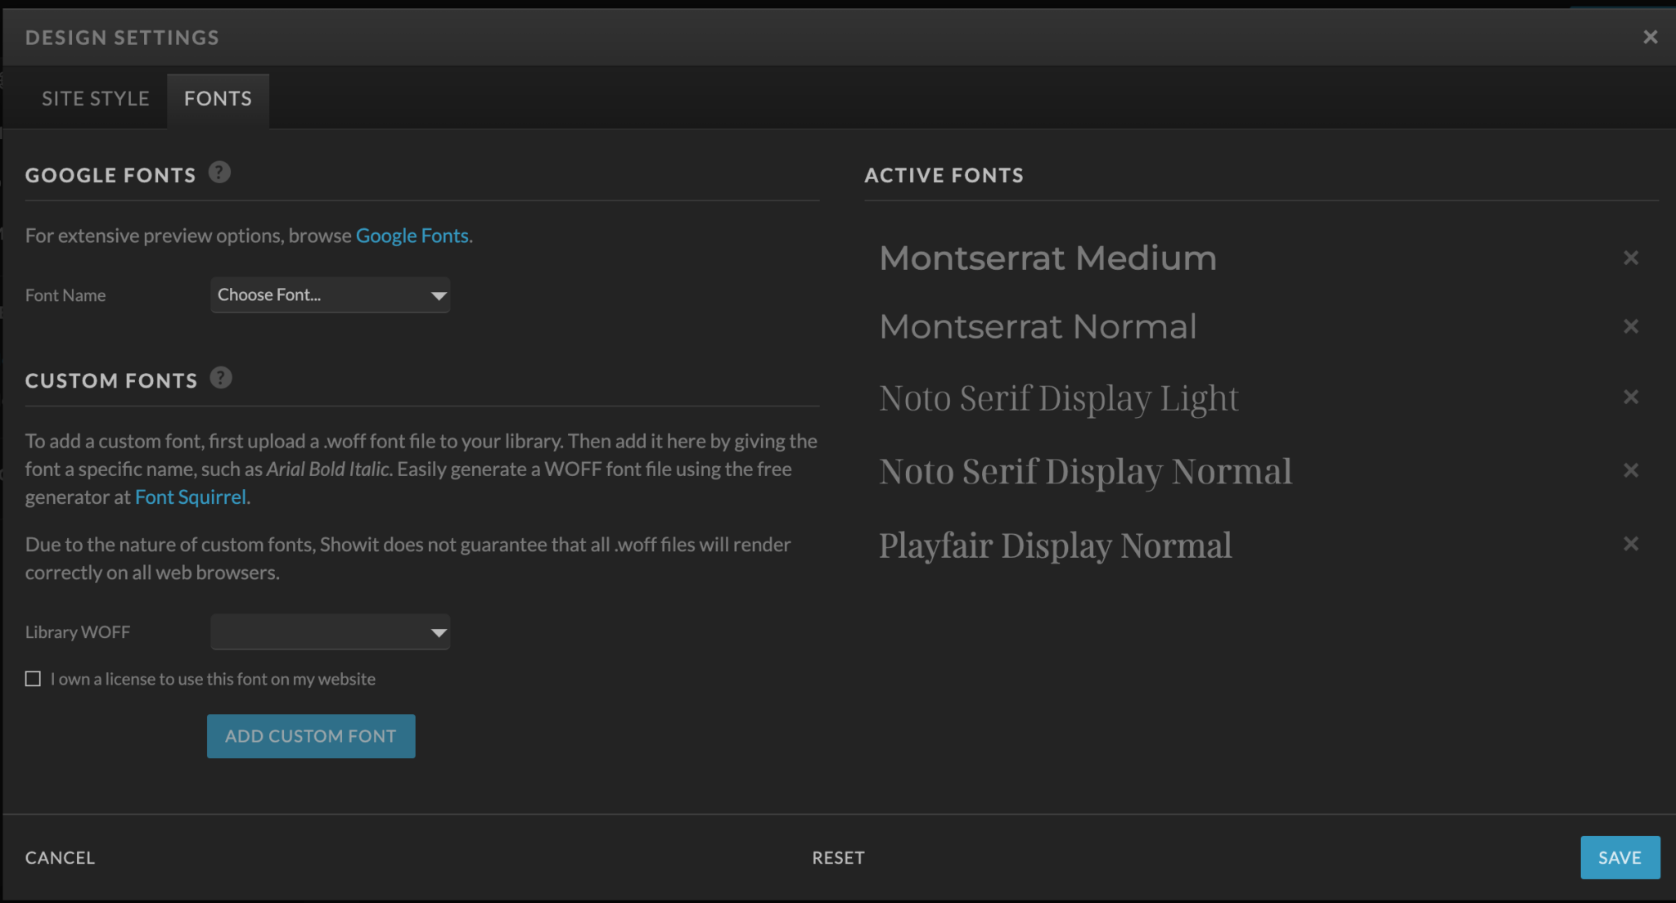Reset the font settings
The image size is (1676, 903).
(838, 857)
